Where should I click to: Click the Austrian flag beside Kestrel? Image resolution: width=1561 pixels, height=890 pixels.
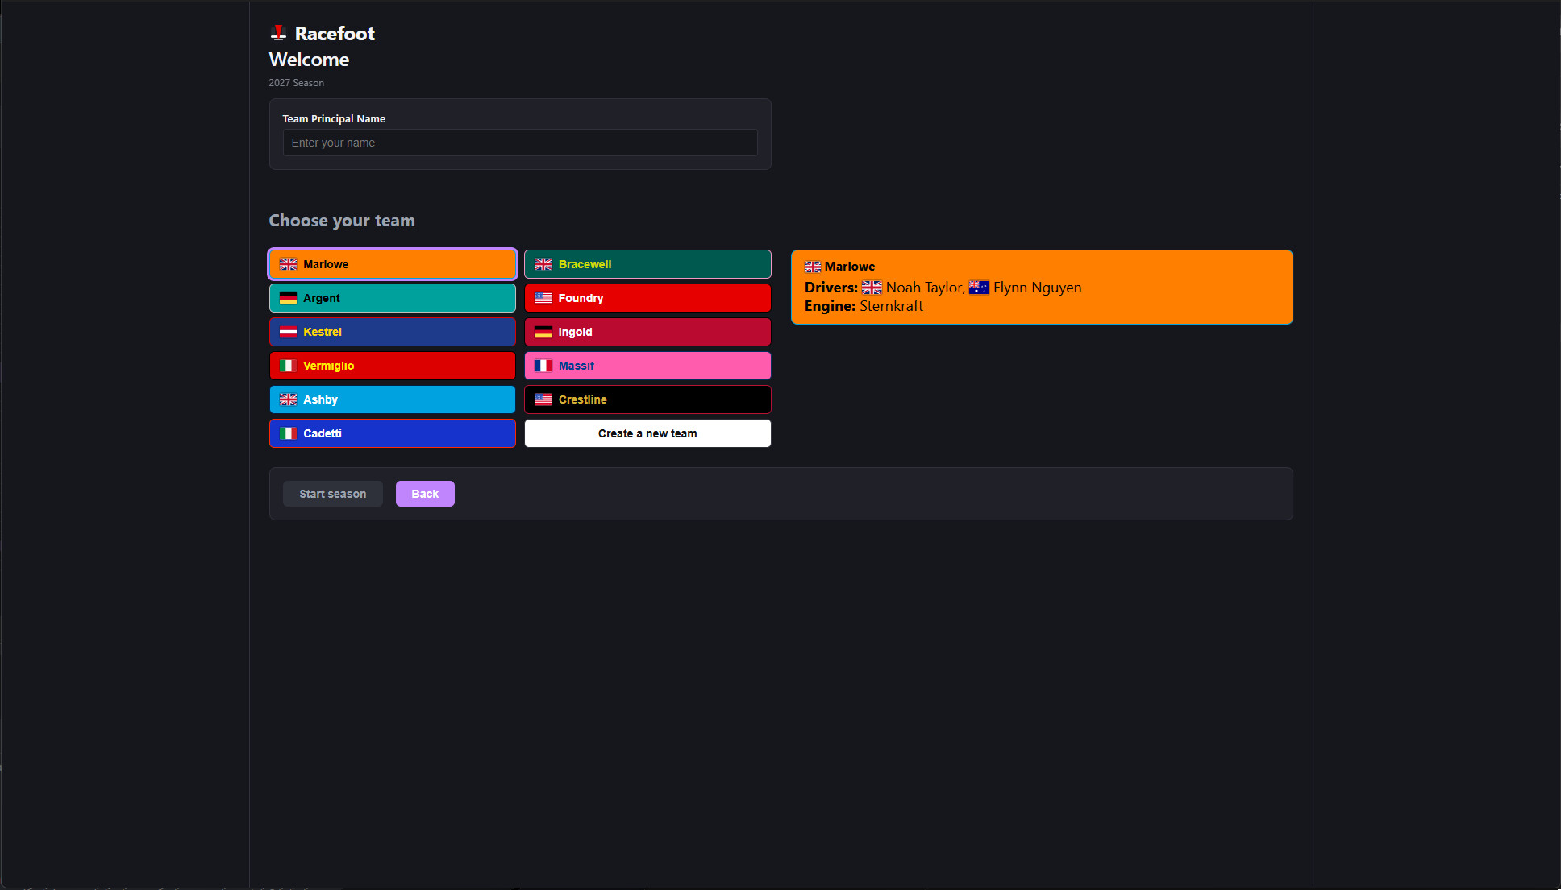[288, 332]
